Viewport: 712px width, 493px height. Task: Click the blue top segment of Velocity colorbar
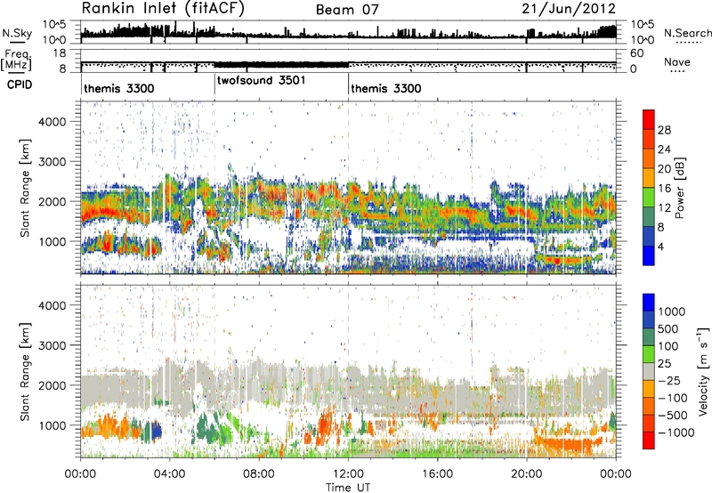coord(649,303)
